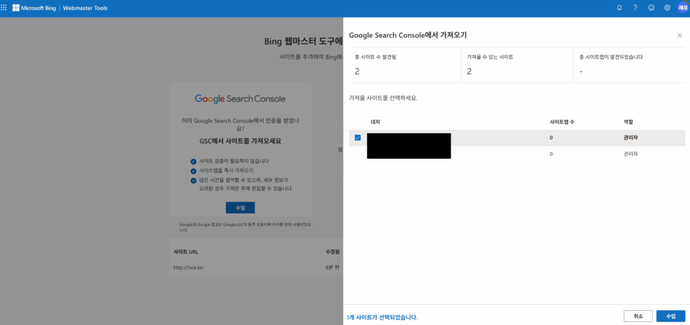The width and height of the screenshot is (690, 325).
Task: Click the 역할 column header
Action: pos(628,122)
